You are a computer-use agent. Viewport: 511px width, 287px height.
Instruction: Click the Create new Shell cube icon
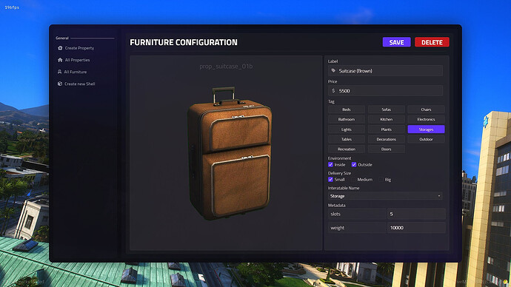60,84
